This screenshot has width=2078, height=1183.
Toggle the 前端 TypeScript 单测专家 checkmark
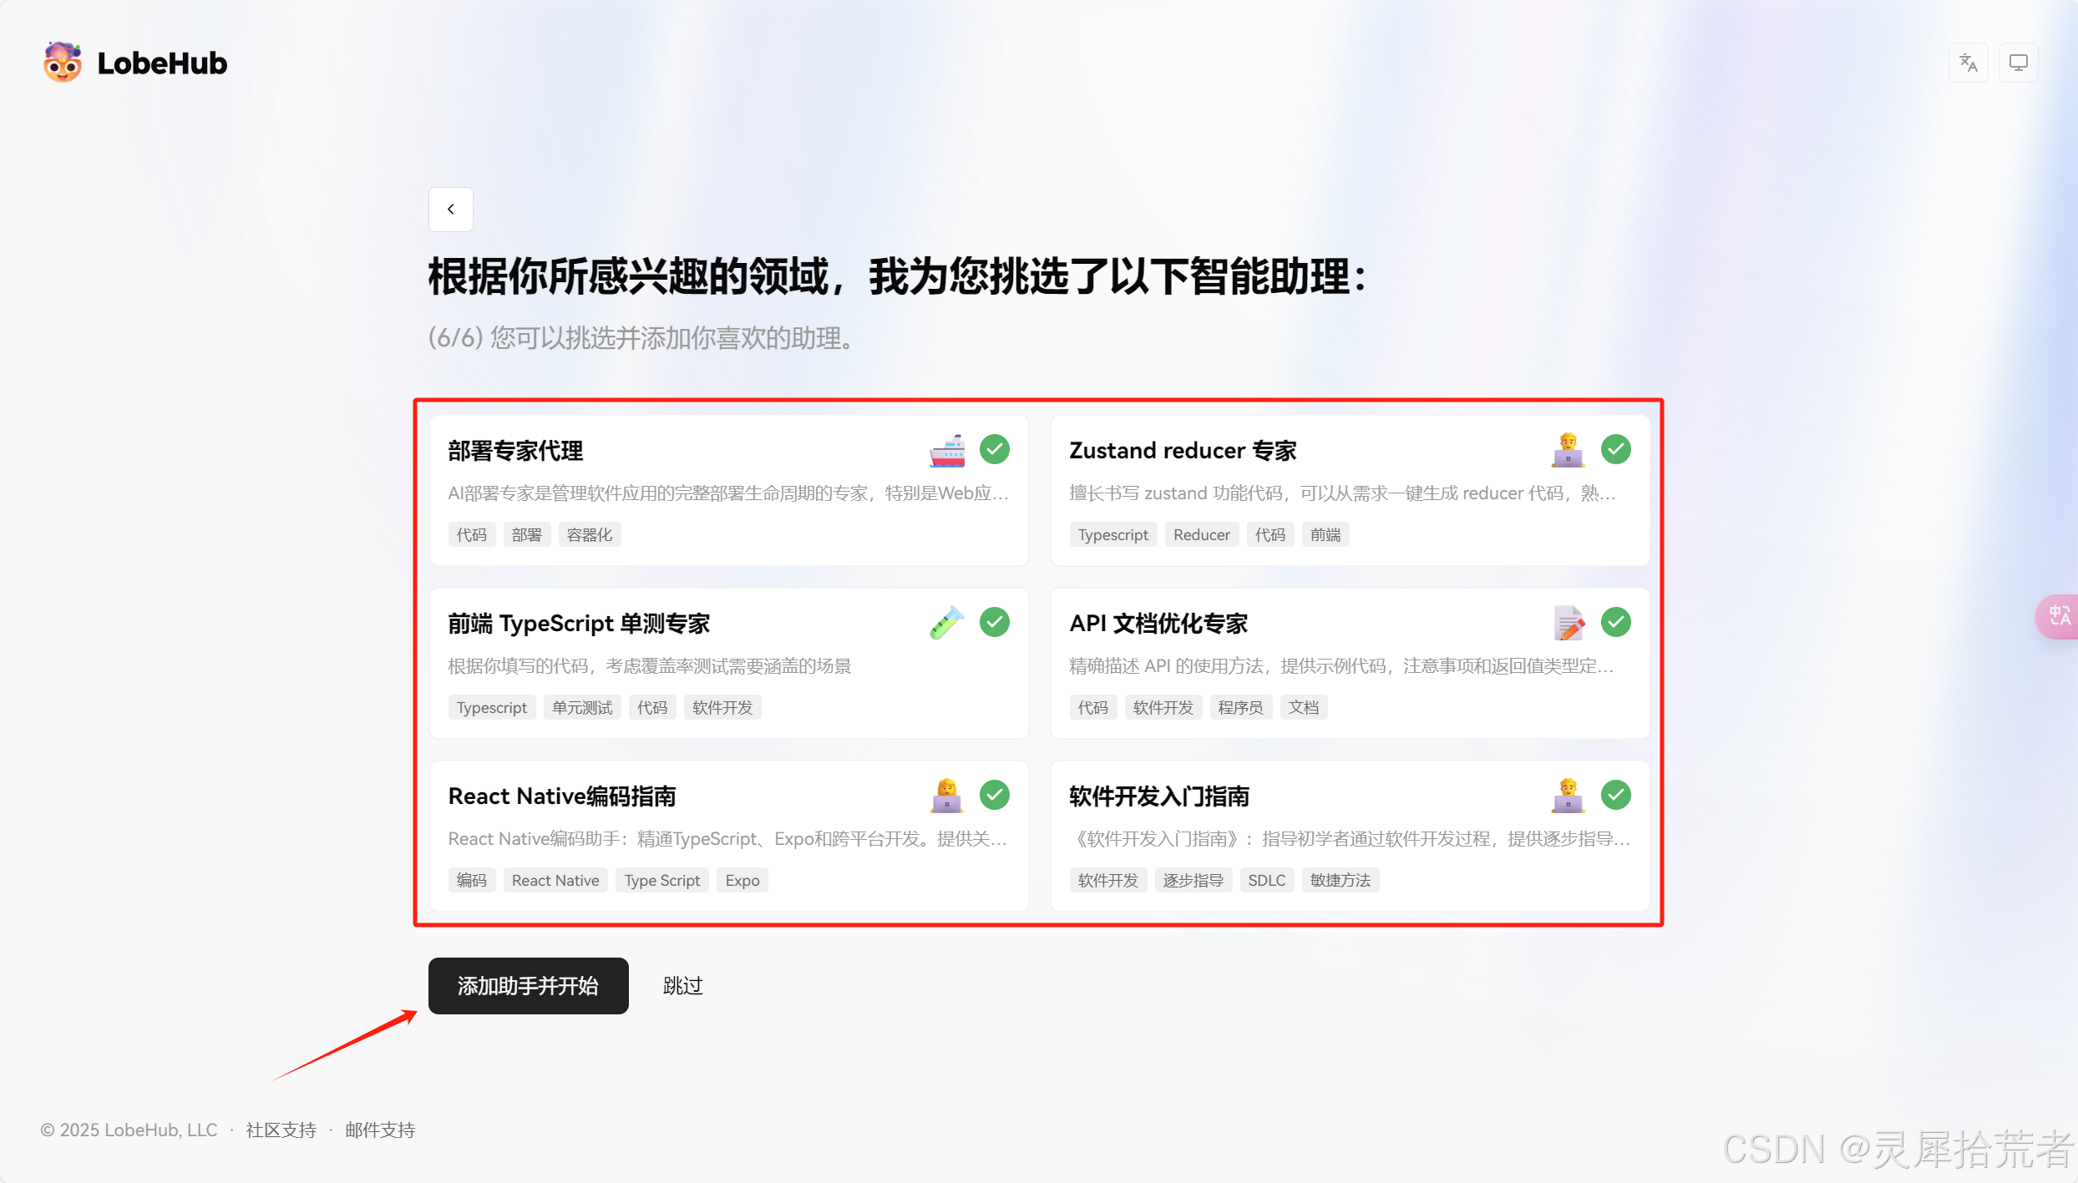pyautogui.click(x=994, y=623)
